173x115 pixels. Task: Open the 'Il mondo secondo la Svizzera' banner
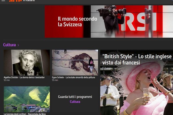click(x=109, y=21)
